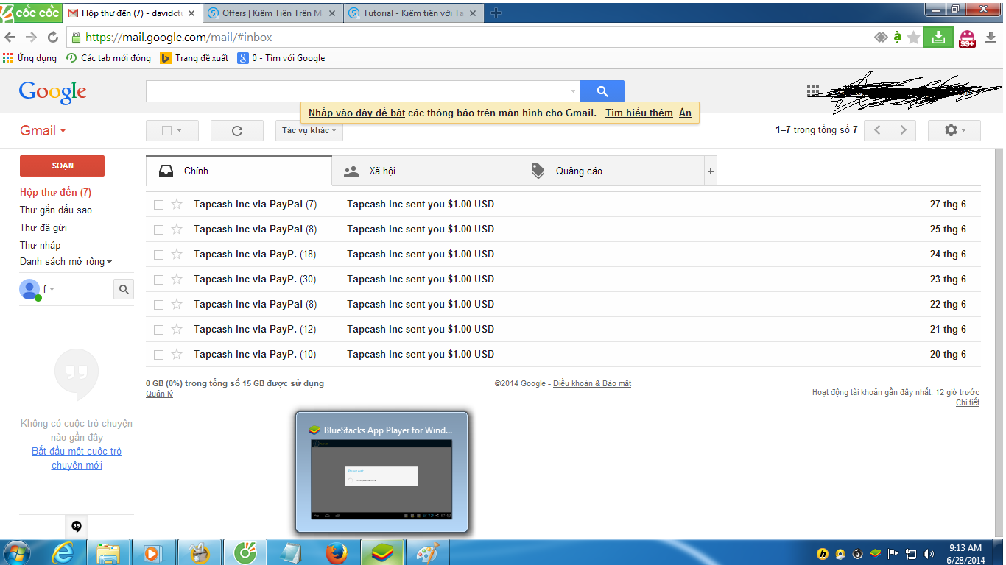Open 'Thư gắn dấu sao' folder
Image resolution: width=1006 pixels, height=565 pixels.
pyautogui.click(x=56, y=210)
